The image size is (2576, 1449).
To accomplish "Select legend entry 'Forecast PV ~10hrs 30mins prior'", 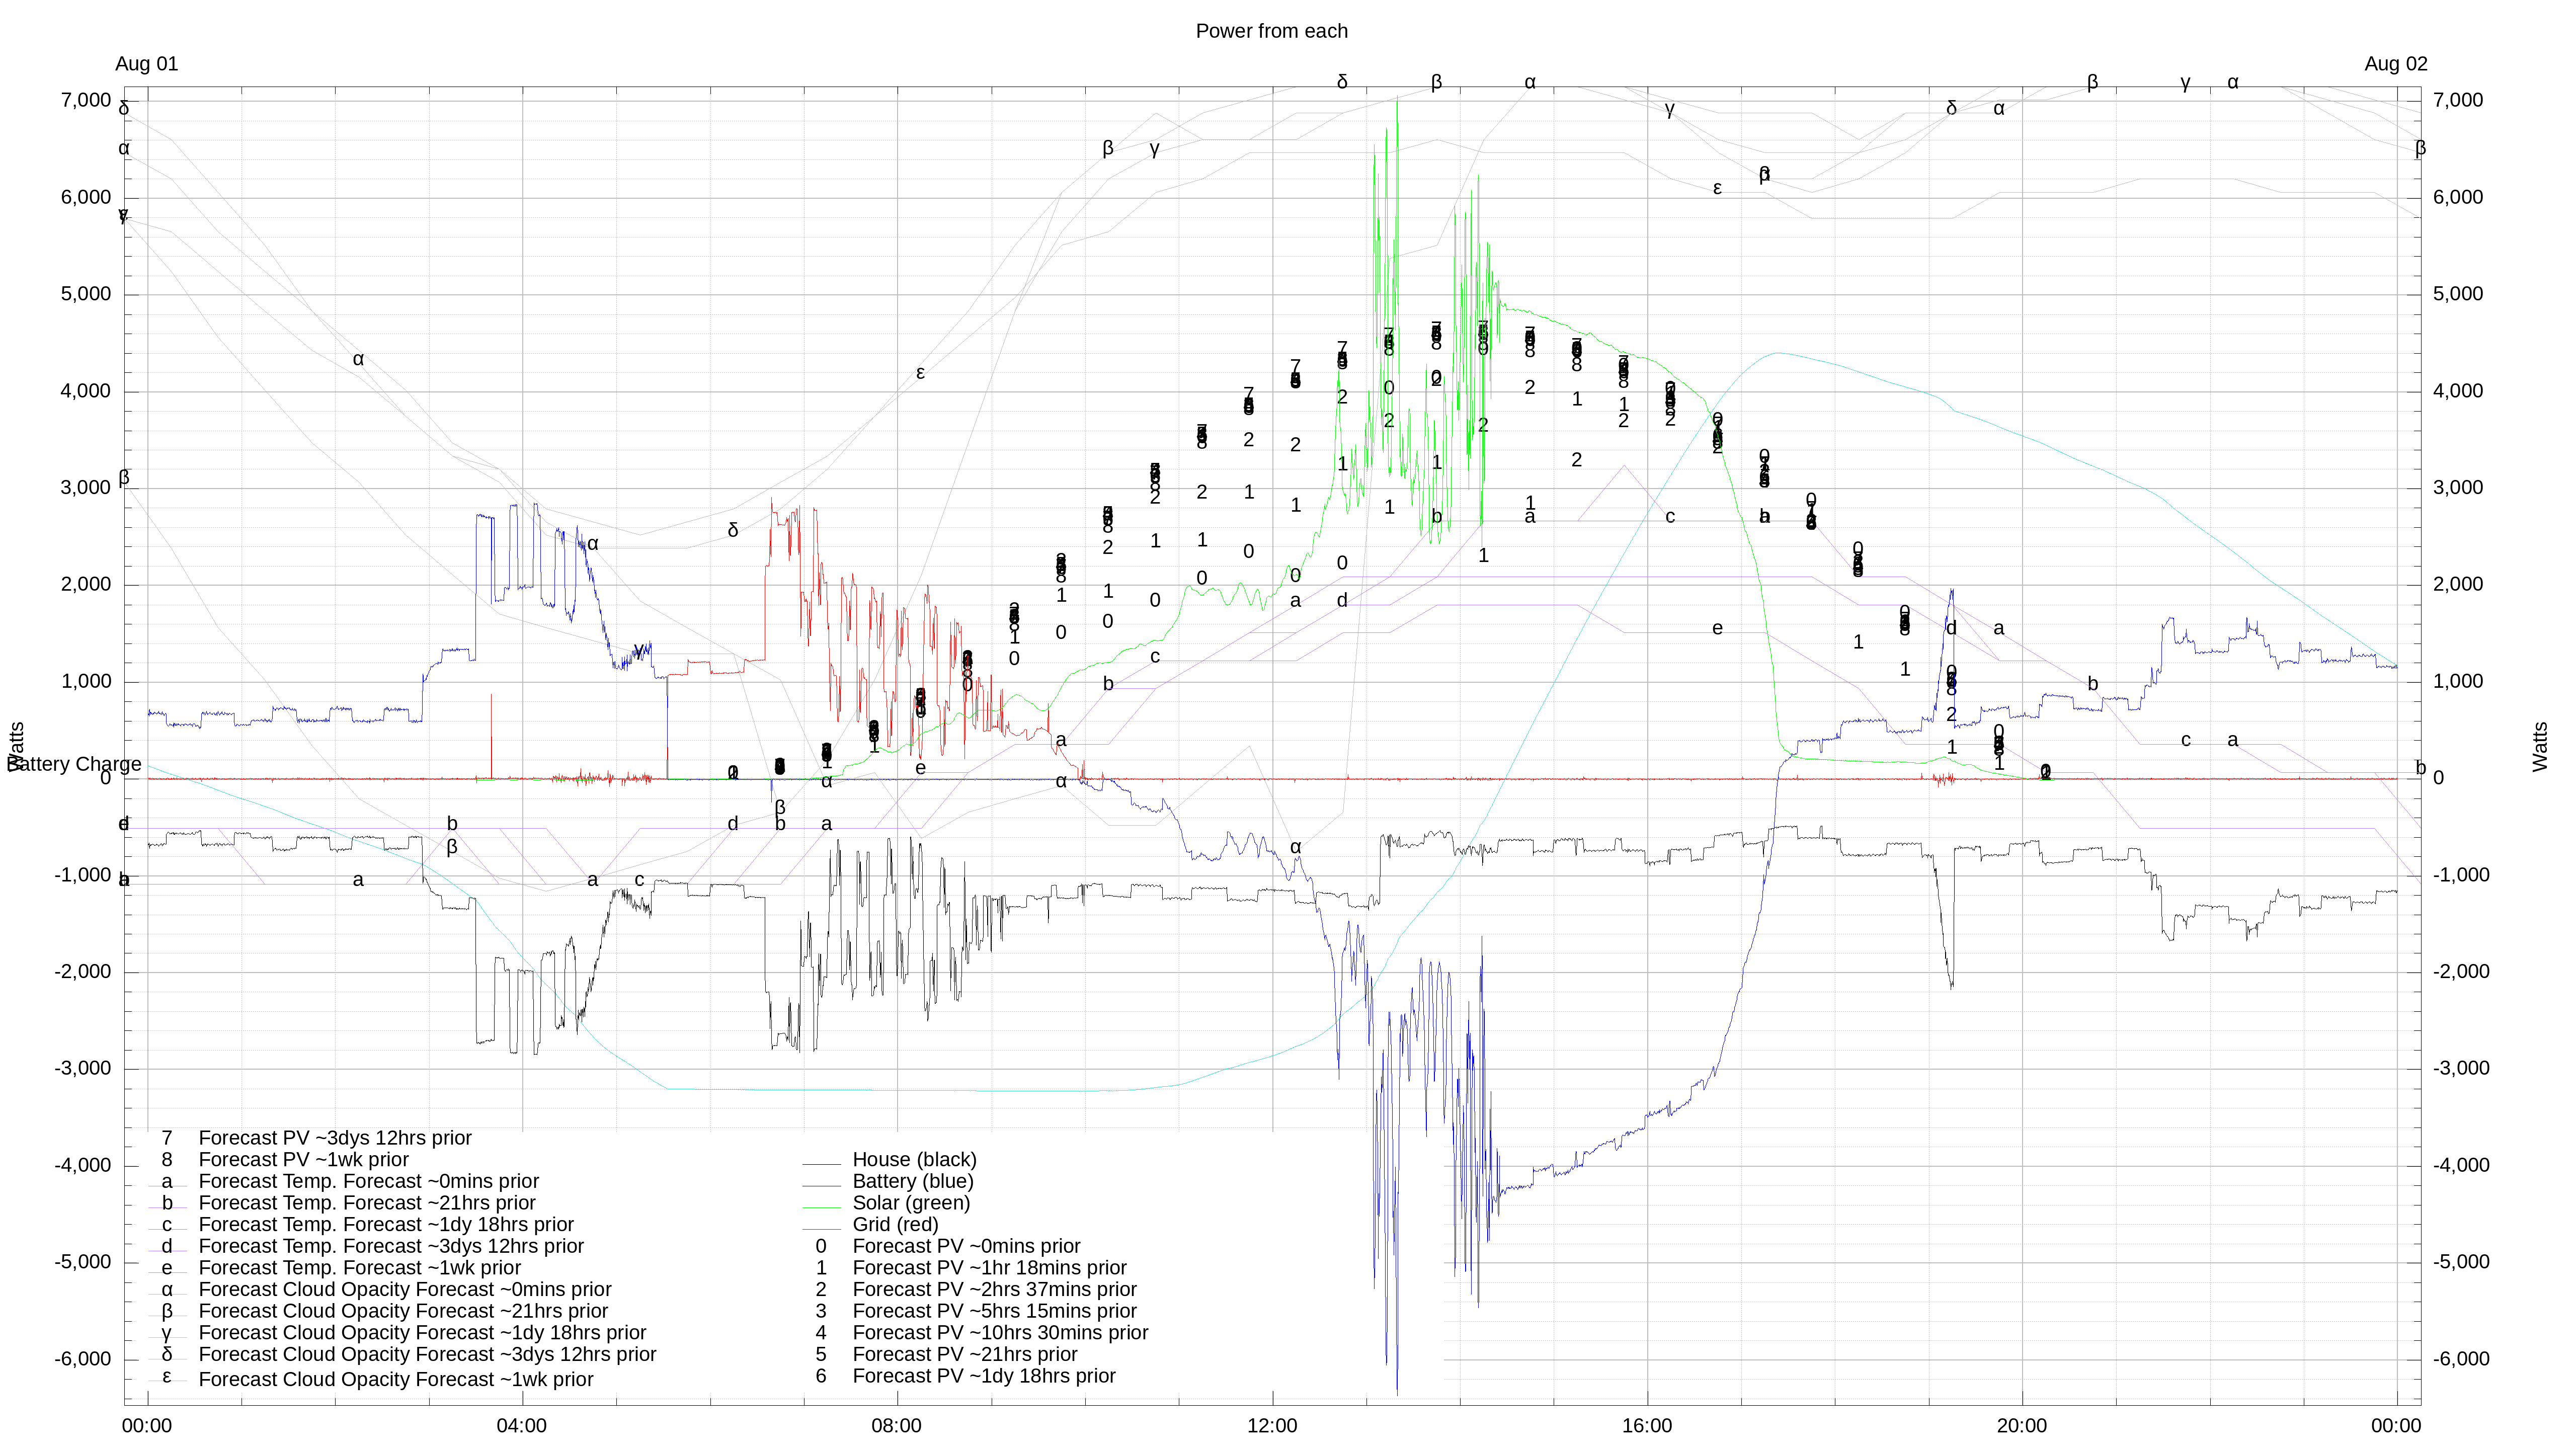I will click(x=1000, y=1333).
